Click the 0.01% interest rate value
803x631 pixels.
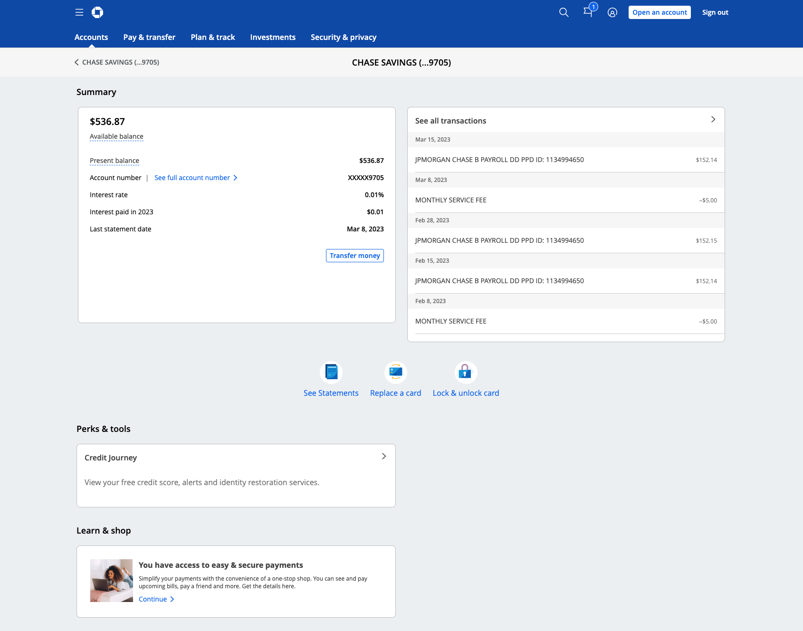[374, 195]
